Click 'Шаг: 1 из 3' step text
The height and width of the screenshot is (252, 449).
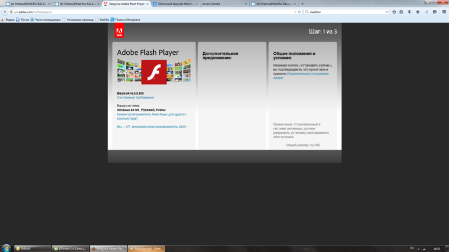tap(323, 31)
